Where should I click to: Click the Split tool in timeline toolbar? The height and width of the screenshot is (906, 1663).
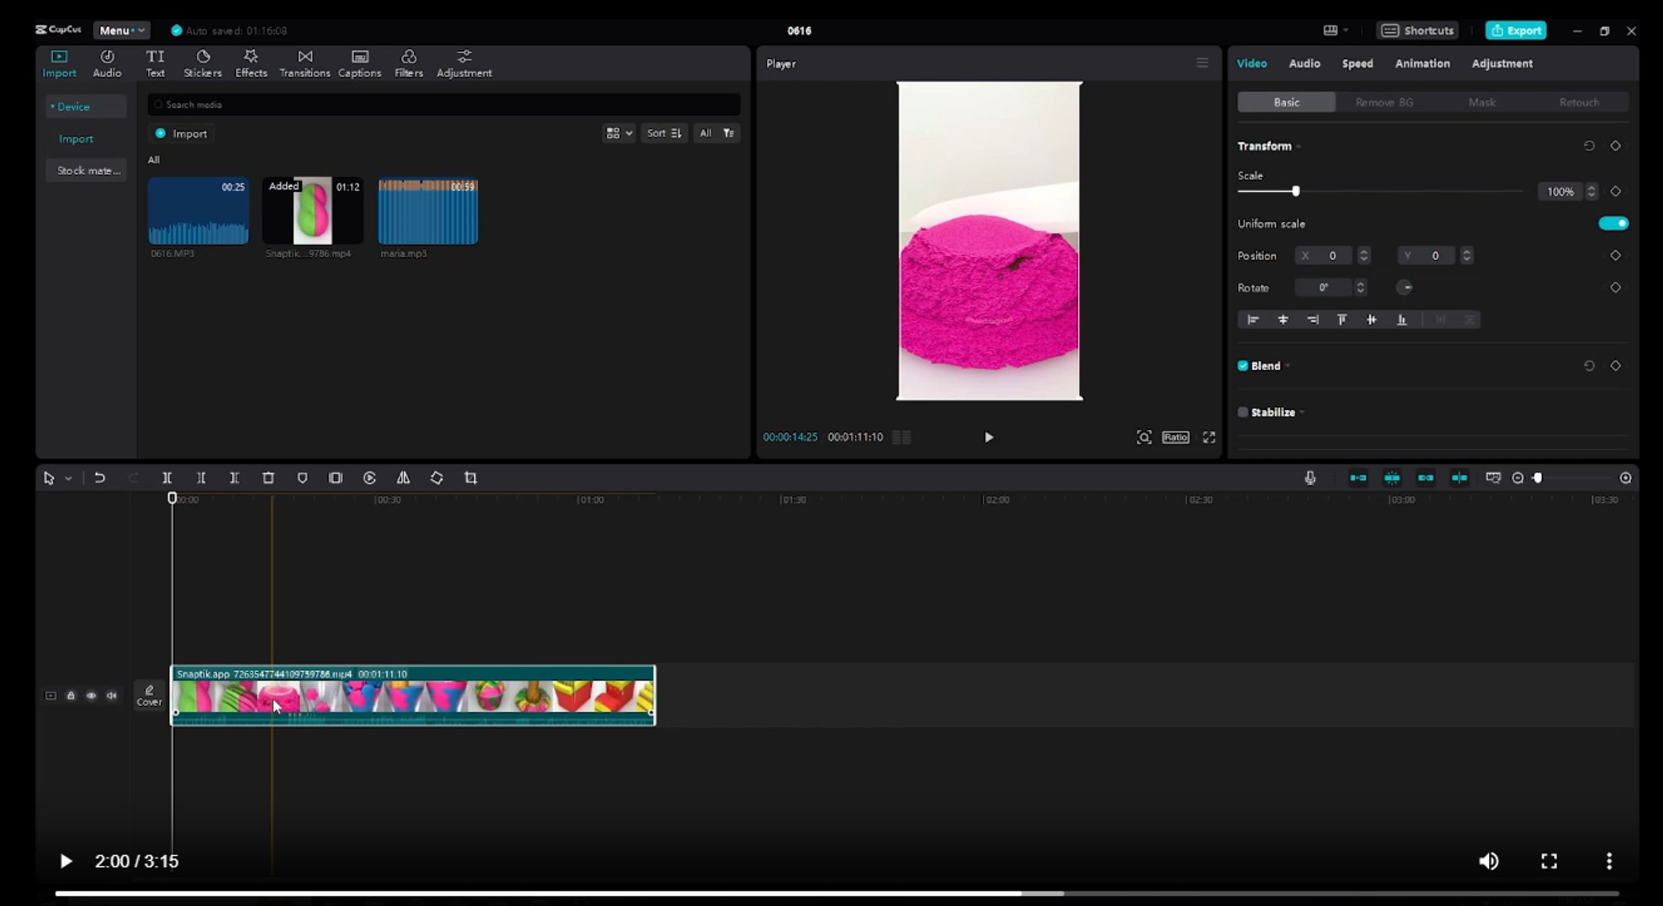coord(167,478)
